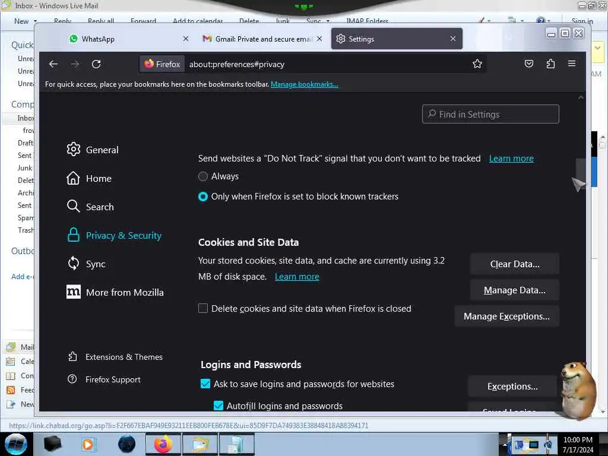Open the Calendar icon in Live Mail
Viewport: 608px width, 456px height.
tap(11, 362)
